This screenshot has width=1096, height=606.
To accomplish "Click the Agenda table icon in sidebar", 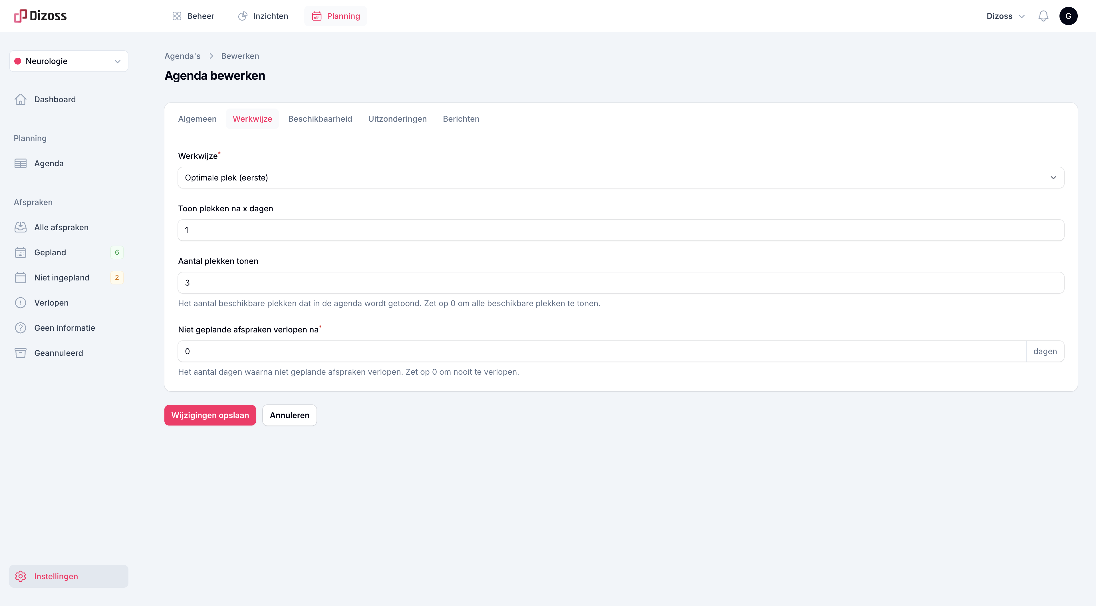I will tap(21, 163).
